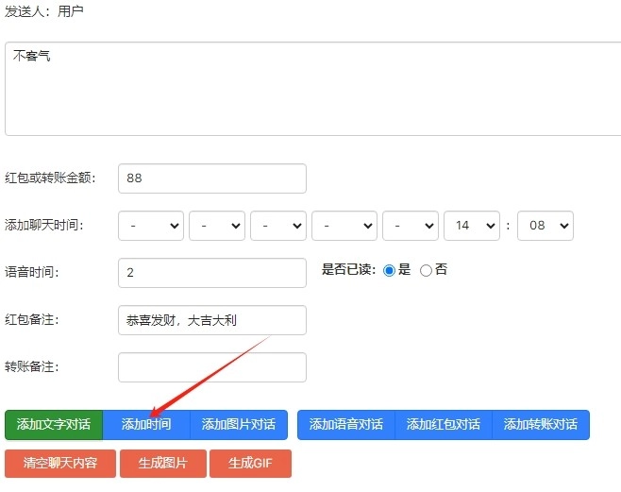Open the first chat time dropdown
This screenshot has width=621, height=492.
pos(151,226)
